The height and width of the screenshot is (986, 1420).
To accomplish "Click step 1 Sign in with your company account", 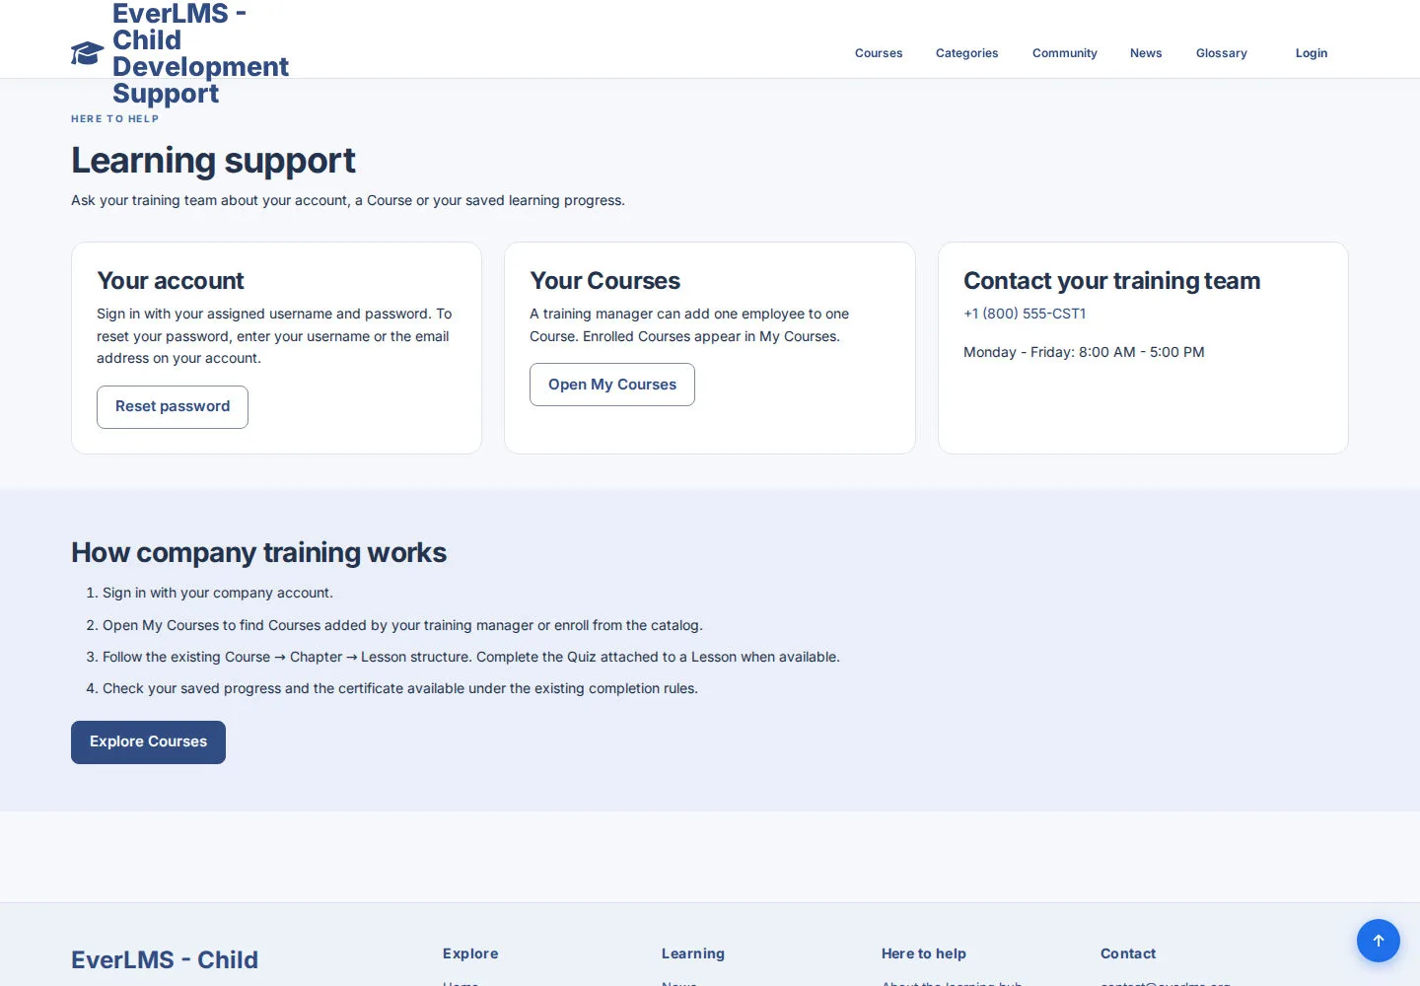I will pyautogui.click(x=218, y=593).
